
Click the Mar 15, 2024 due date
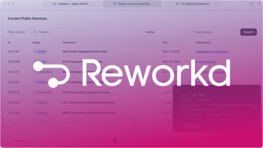171,62
